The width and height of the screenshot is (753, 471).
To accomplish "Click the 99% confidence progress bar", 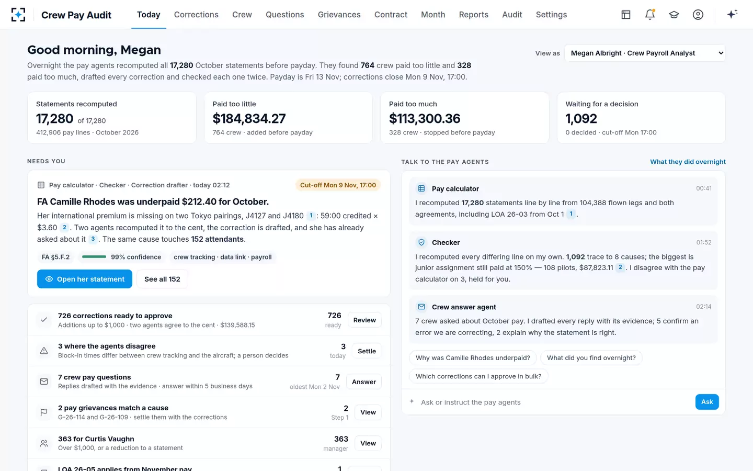I will [x=94, y=257].
